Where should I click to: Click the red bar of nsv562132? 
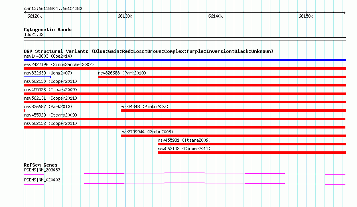pos(185,127)
